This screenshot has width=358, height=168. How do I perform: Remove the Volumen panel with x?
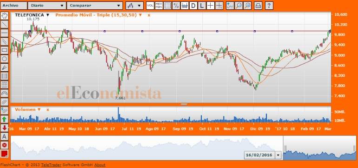[x=48, y=110]
